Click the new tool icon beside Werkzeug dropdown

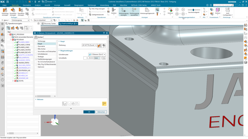99,46
